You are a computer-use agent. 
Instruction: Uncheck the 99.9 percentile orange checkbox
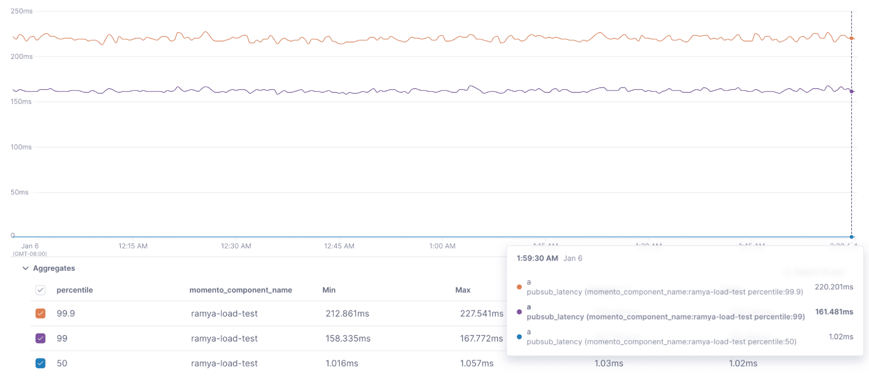click(40, 313)
